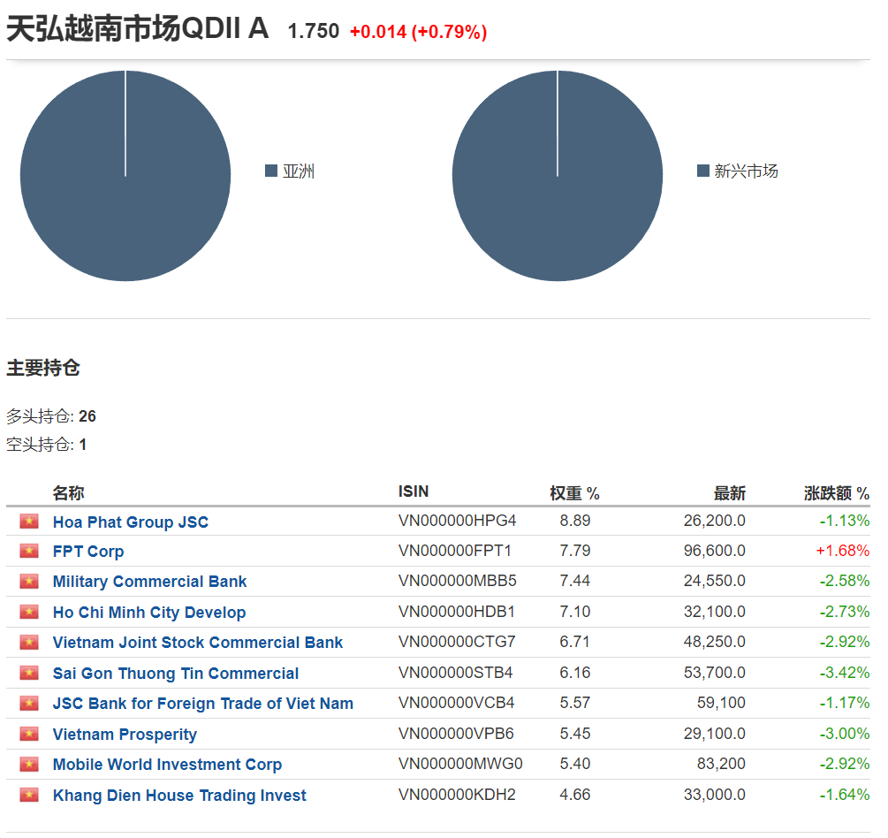Open Vietnam Joint Stock Commercial Bank link
The width and height of the screenshot is (888, 838).
point(198,643)
